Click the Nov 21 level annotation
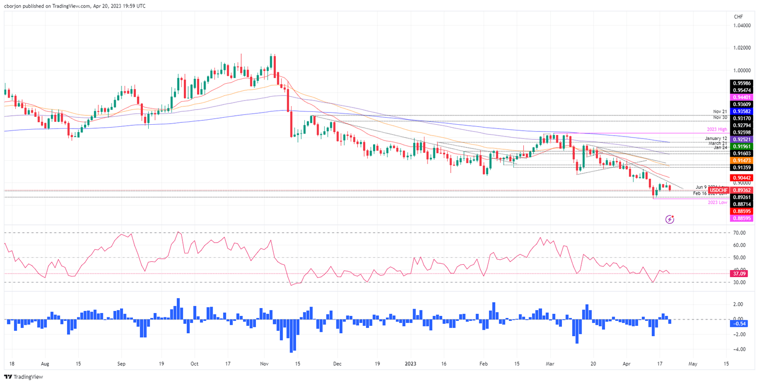The width and height of the screenshot is (759, 384). [x=720, y=111]
